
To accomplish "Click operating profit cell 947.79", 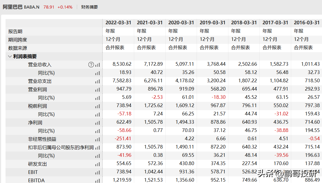I will [x=124, y=89].
